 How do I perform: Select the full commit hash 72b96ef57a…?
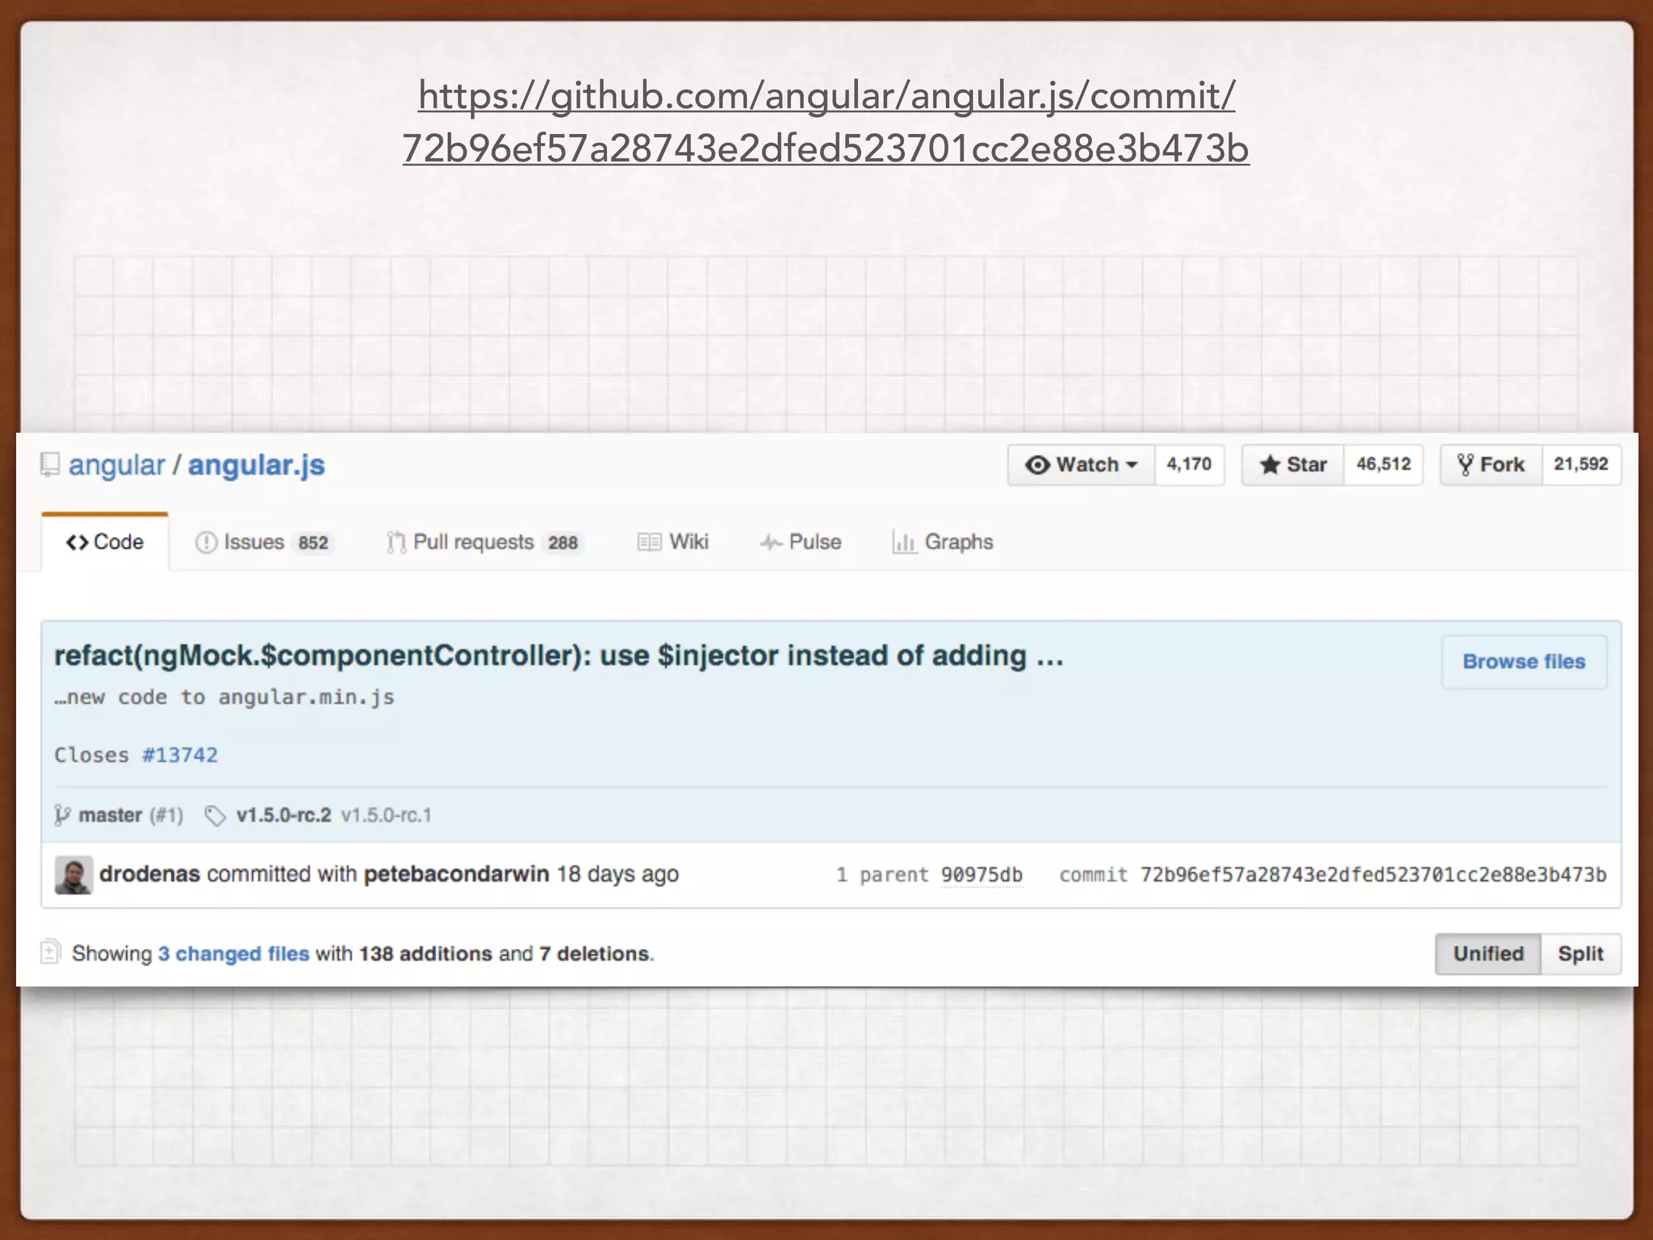point(1373,875)
